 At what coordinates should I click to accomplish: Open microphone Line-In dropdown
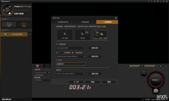click(x=71, y=74)
